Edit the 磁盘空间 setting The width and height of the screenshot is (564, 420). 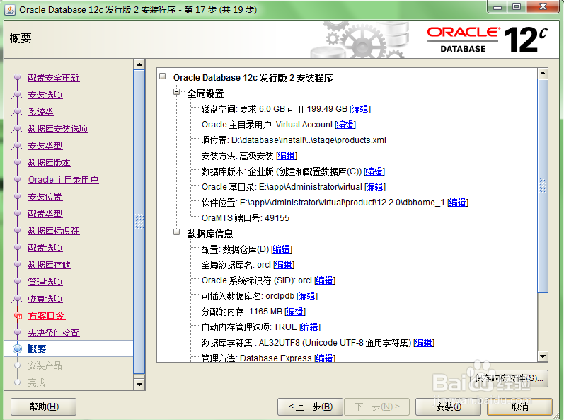click(360, 109)
